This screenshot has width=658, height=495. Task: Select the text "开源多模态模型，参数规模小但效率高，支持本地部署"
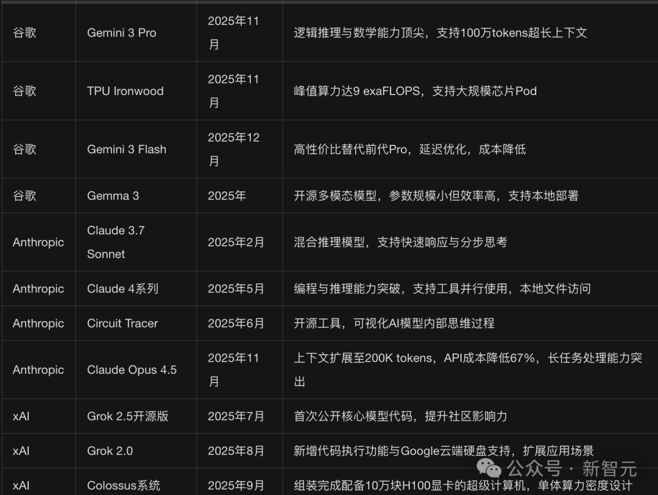click(436, 196)
